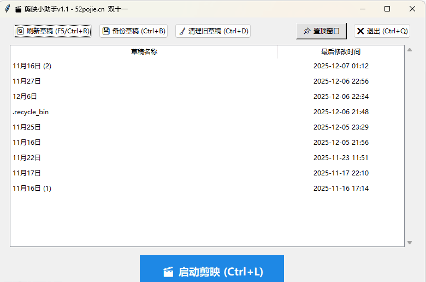426x282 pixels.
Task: Click the clapperboard icon beside the window title
Action: click(18, 9)
